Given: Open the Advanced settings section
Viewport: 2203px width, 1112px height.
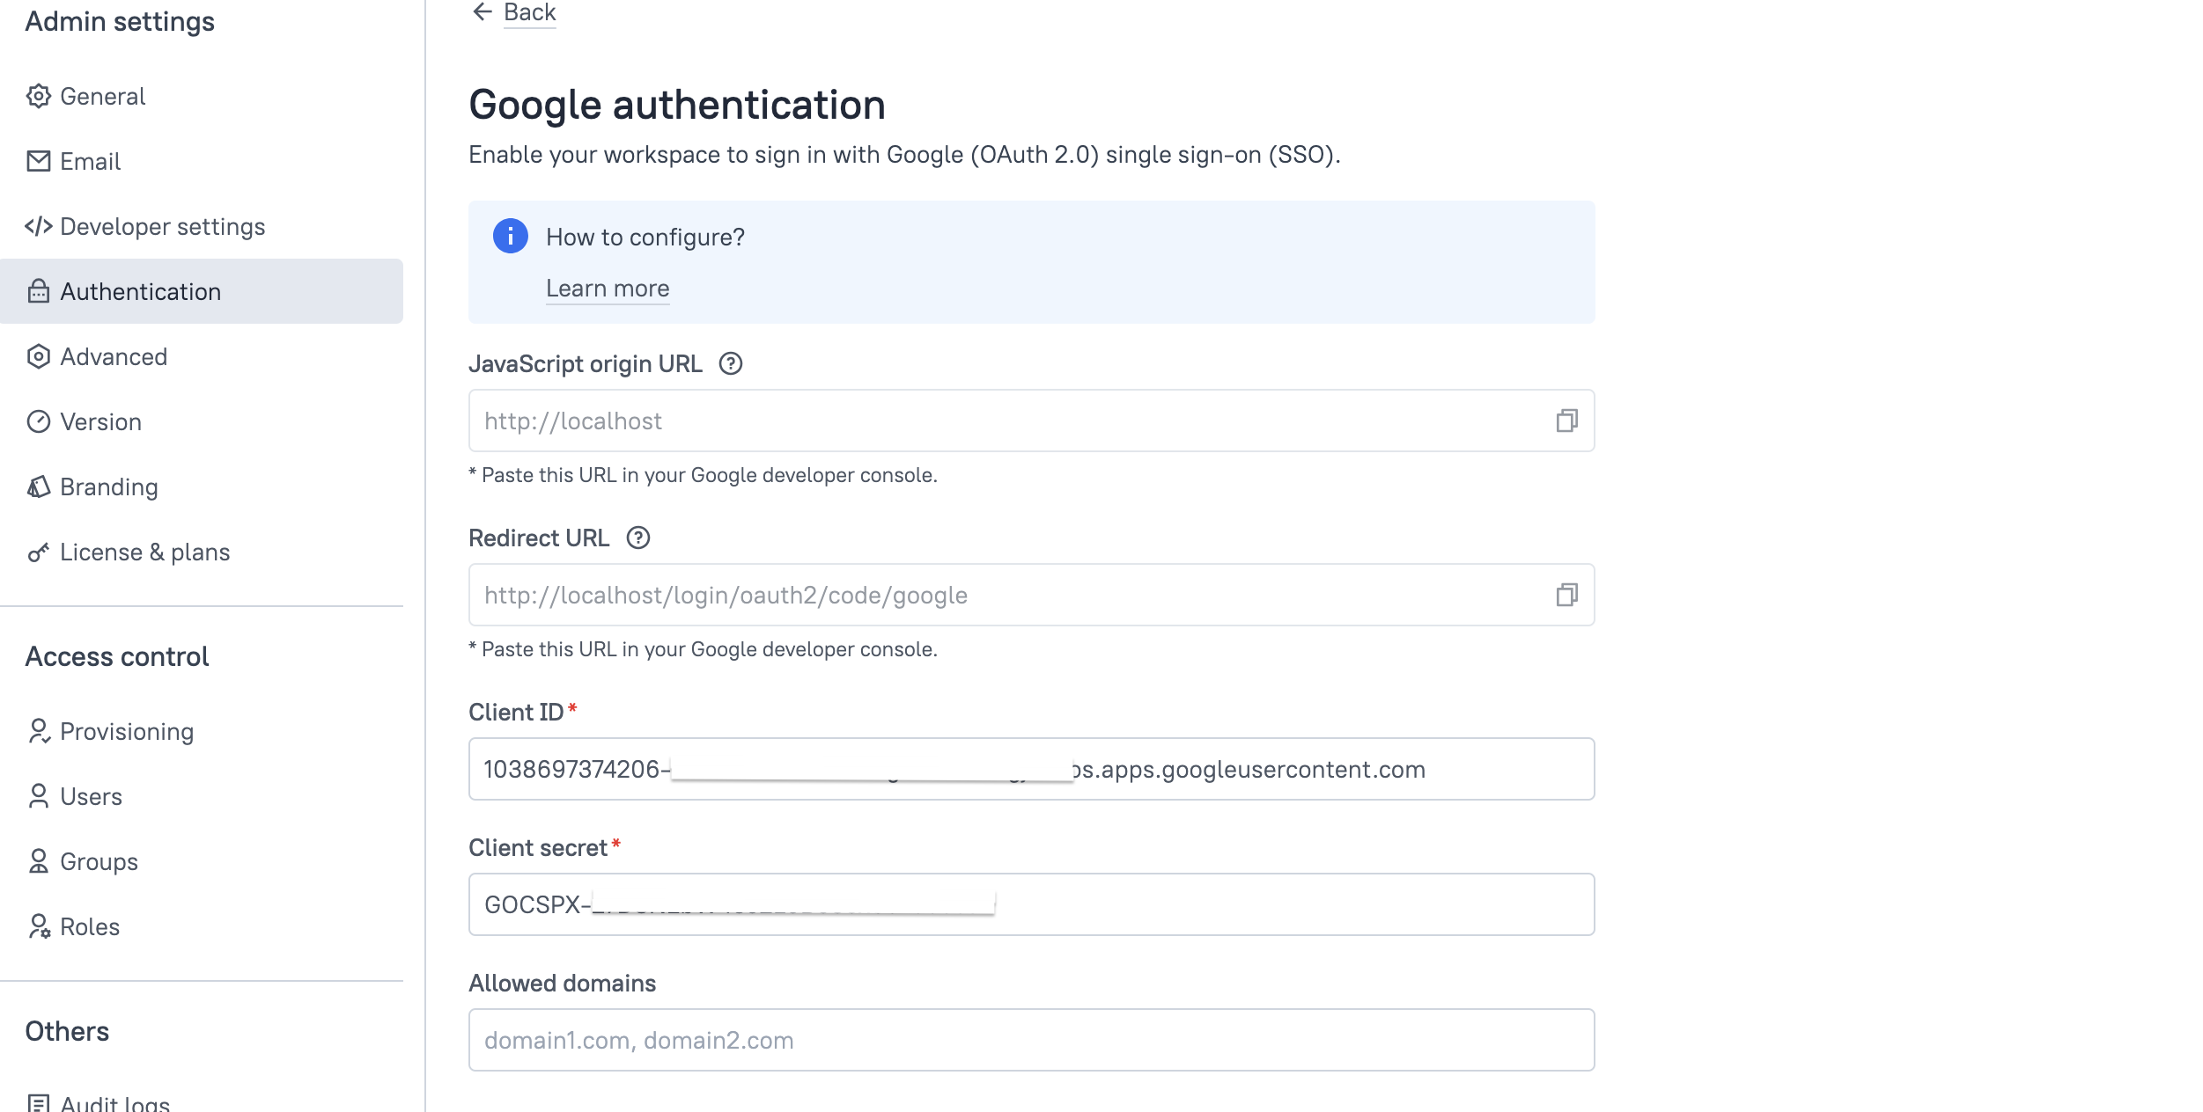Looking at the screenshot, I should pyautogui.click(x=113, y=356).
